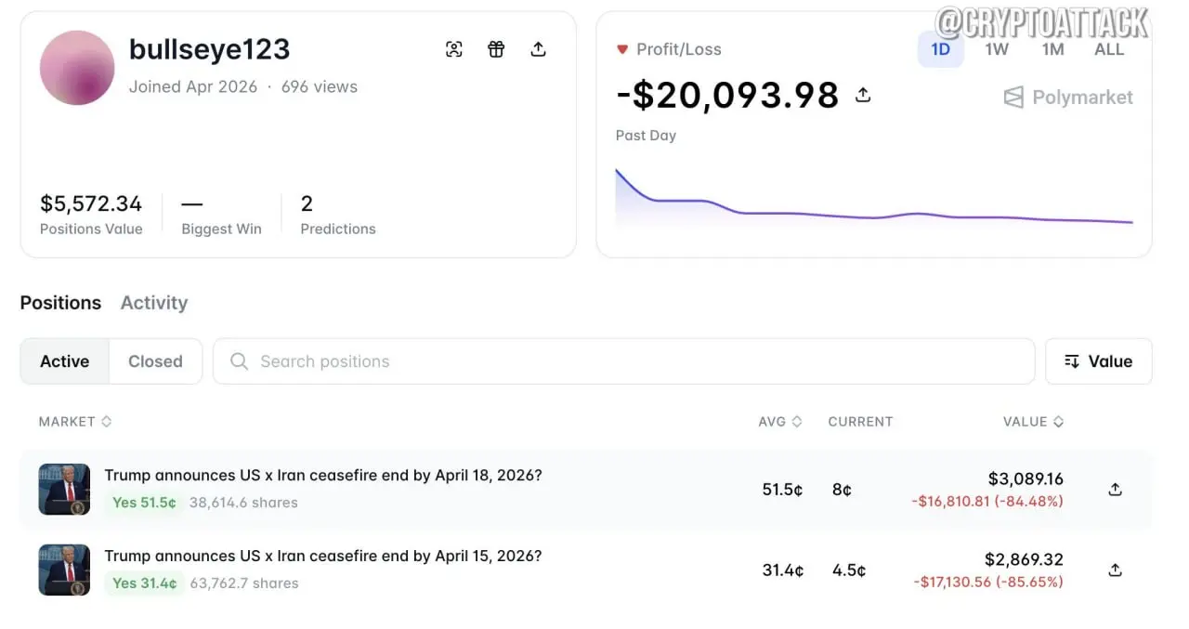Switch profit timeframe to 1W
1189x629 pixels.
click(997, 49)
